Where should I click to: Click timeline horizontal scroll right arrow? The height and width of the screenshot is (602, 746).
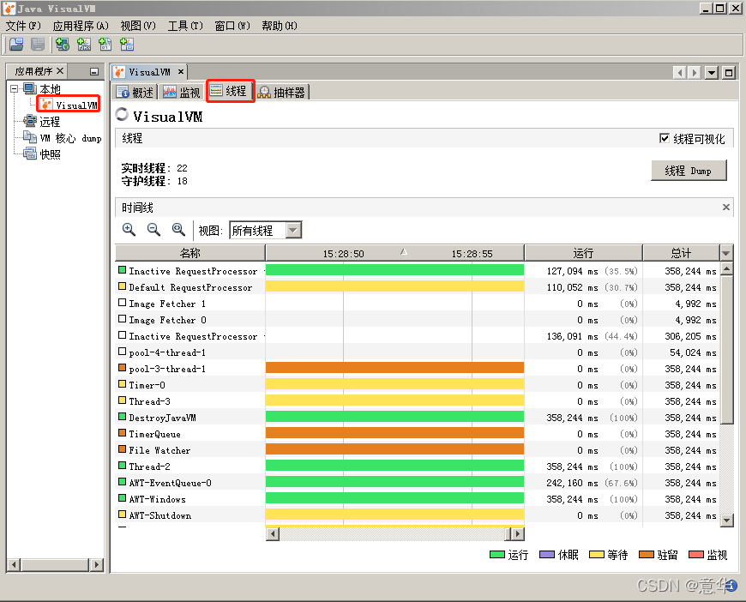coord(518,534)
